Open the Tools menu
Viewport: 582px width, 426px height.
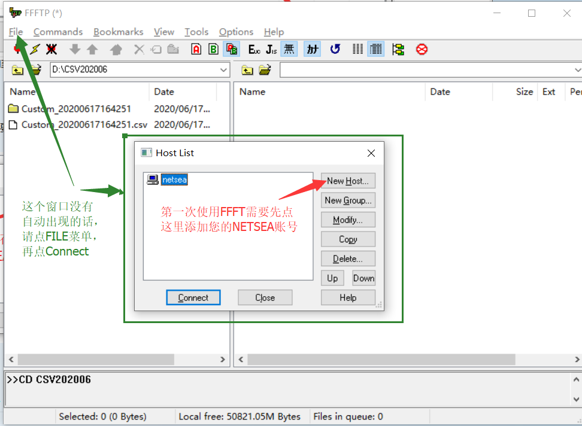[196, 32]
